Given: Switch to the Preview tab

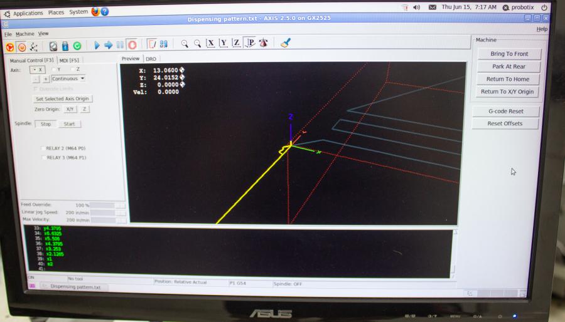Looking at the screenshot, I should pyautogui.click(x=131, y=59).
